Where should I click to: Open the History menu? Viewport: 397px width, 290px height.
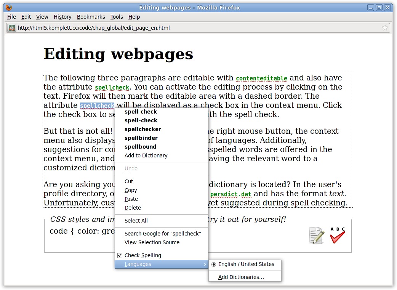pos(62,17)
